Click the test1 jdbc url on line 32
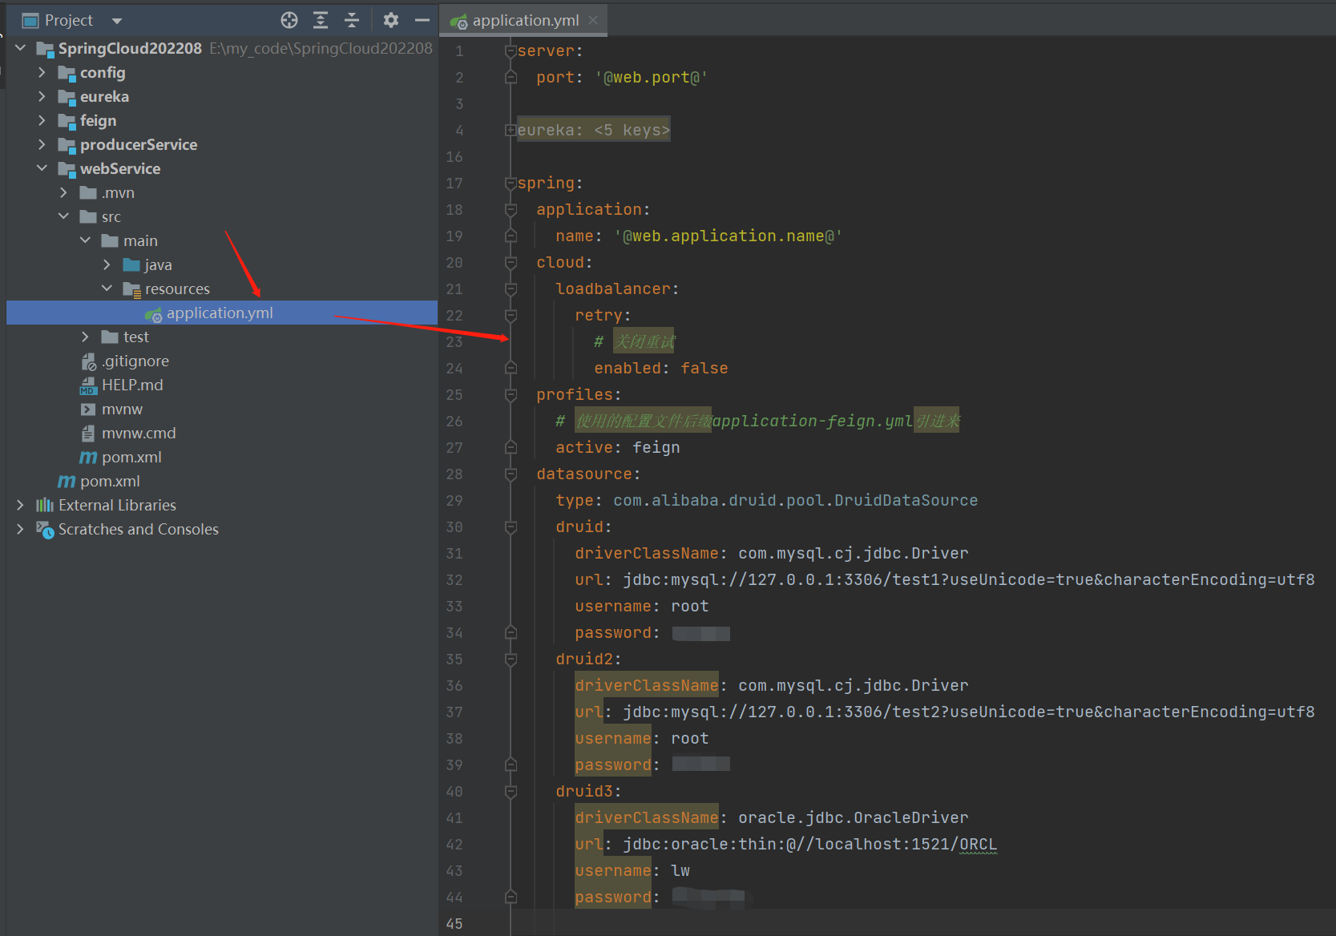Screen dimensions: 1336x936 point(969,579)
